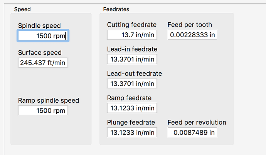266x155 pixels.
Task: Click the "Lead-in feedrate" text label
Action: point(132,49)
